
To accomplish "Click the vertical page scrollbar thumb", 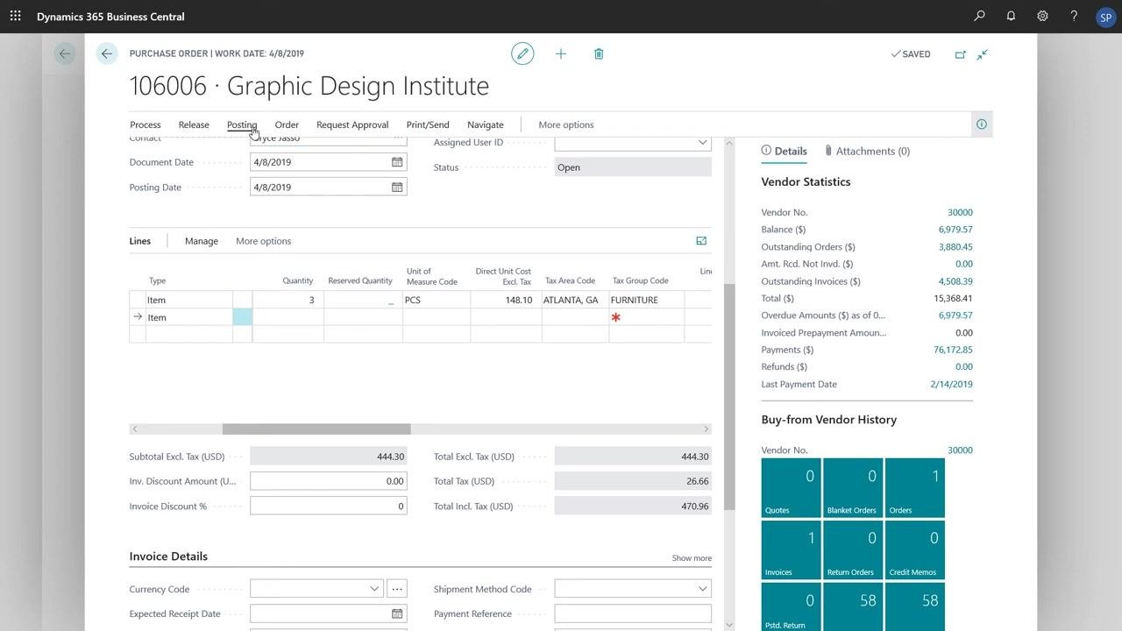I will (729, 398).
